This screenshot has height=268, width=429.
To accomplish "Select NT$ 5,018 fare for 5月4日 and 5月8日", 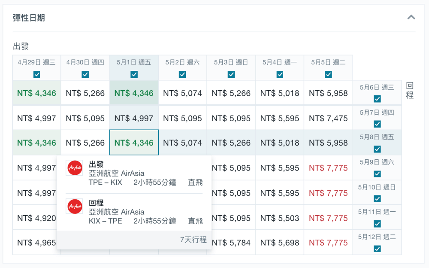I will (x=280, y=143).
